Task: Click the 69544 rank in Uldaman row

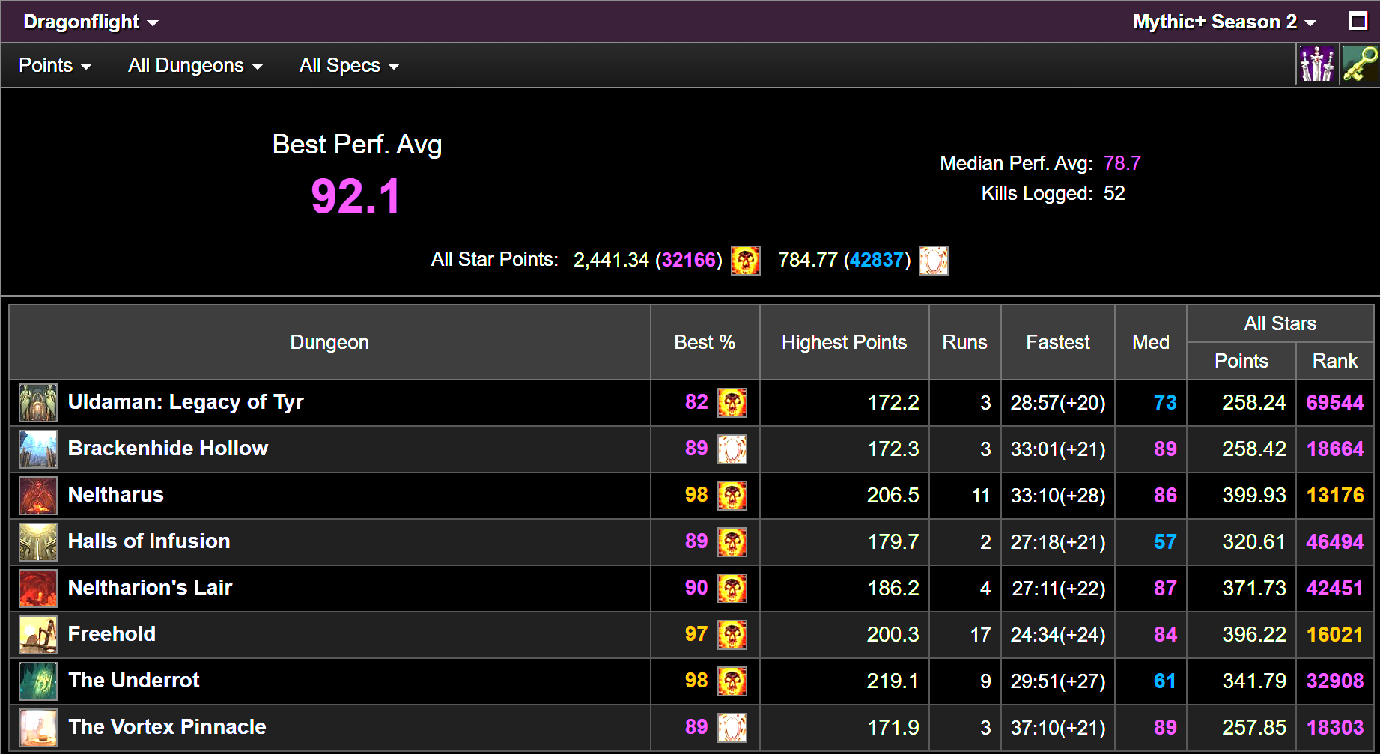Action: pyautogui.click(x=1335, y=402)
